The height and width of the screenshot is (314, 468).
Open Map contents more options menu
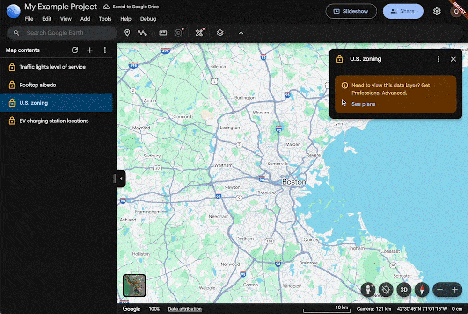[x=105, y=50]
